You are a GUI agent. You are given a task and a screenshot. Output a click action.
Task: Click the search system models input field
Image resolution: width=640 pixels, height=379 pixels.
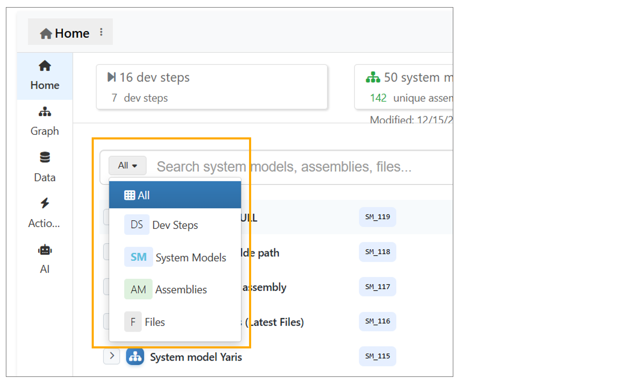pos(301,167)
